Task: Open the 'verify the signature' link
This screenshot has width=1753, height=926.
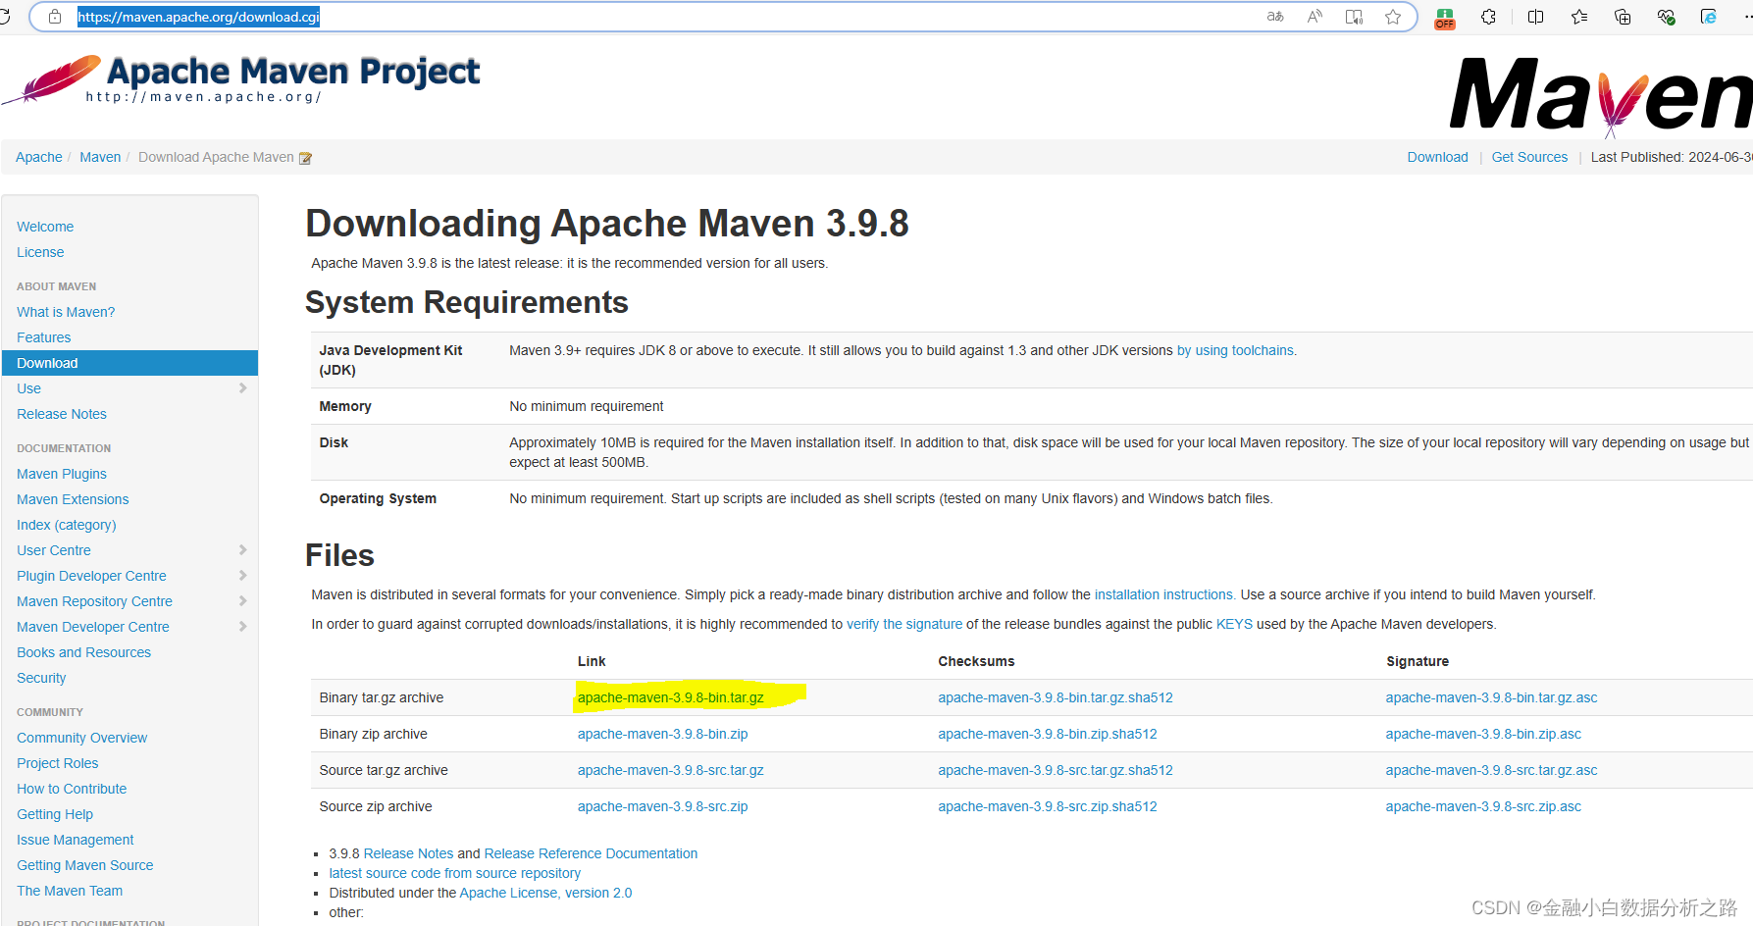Action: [x=904, y=624]
